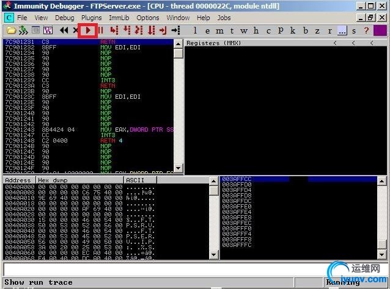Show patches with 'P' button
Image resolution: width=390 pixels, height=289 pixels.
pyautogui.click(x=281, y=30)
